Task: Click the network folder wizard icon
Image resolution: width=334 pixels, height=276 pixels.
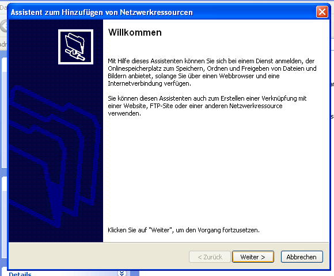Action: 75,47
